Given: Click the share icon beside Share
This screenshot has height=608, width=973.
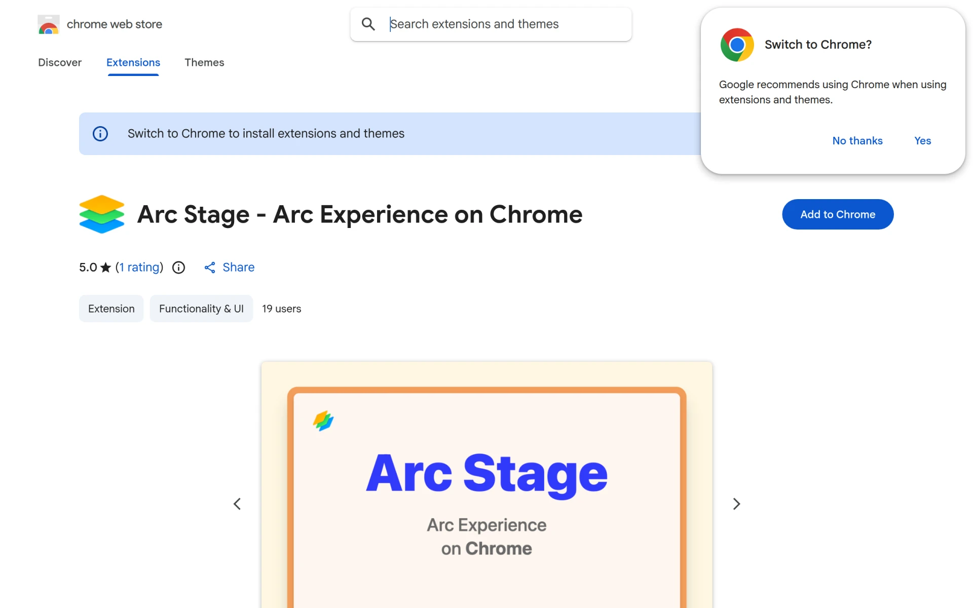Looking at the screenshot, I should (210, 268).
